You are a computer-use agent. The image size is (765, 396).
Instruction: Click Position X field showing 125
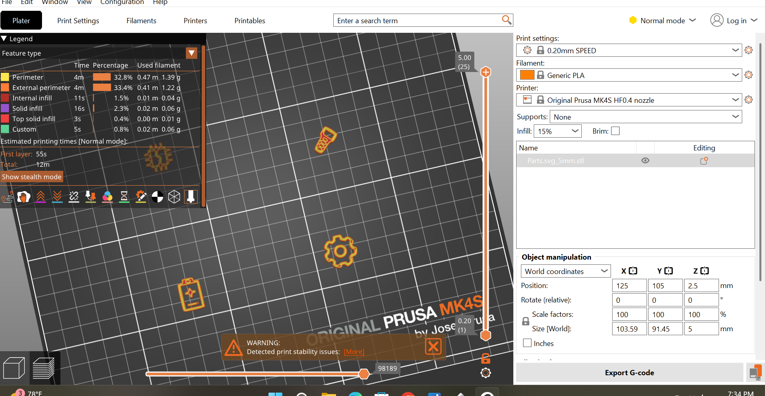tap(629, 286)
